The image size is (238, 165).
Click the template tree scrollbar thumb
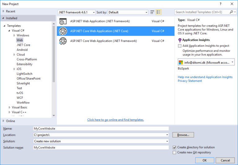tap(54, 54)
